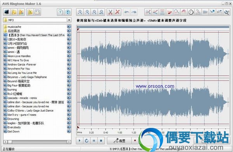Zoom out of the waveform

(87, 12)
